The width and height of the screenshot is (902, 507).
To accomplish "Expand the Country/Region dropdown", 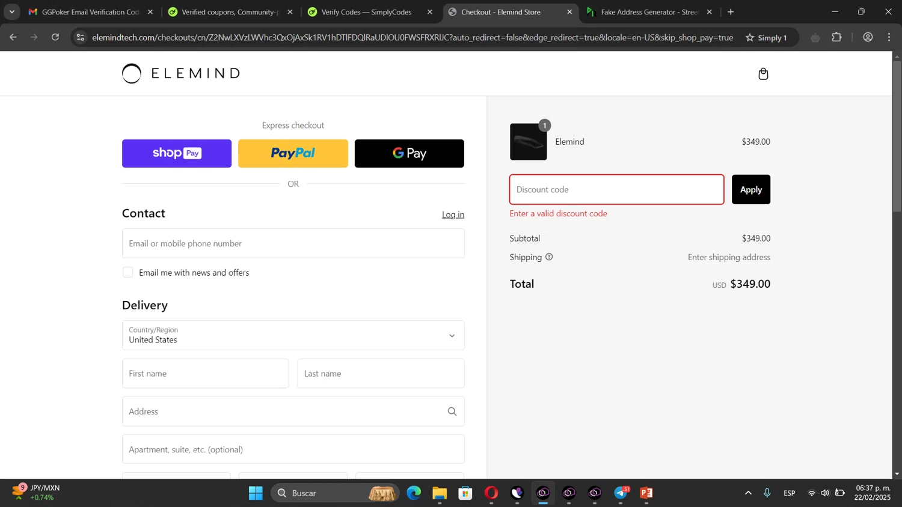I will [293, 335].
